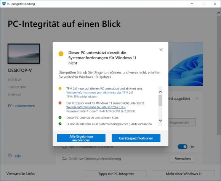Screen dimensions: 221x181
Task: Click the OneDrive cloud icon
Action: 64,159
